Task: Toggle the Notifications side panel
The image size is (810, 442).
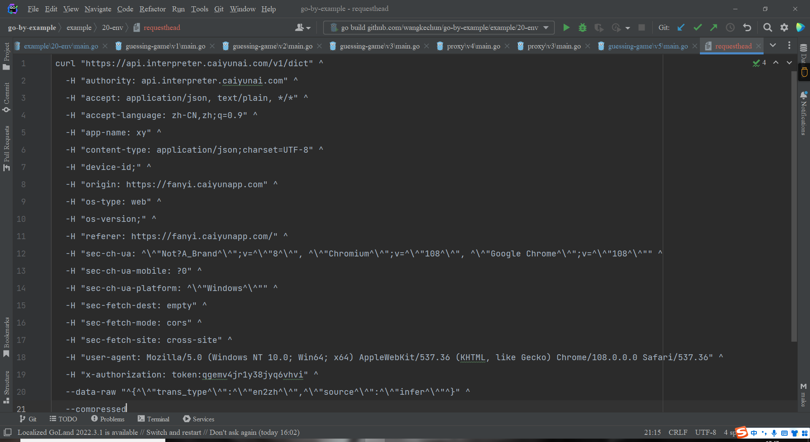Action: tap(804, 113)
